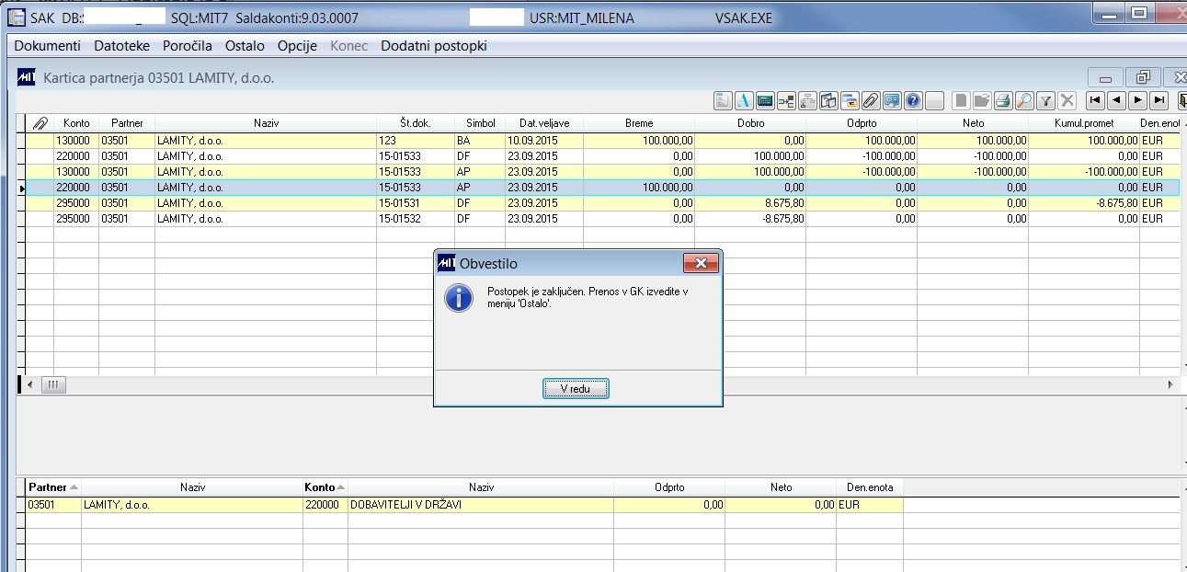Click the monitor presentation icon in toolbar
The height and width of the screenshot is (572, 1187).
pos(892,100)
